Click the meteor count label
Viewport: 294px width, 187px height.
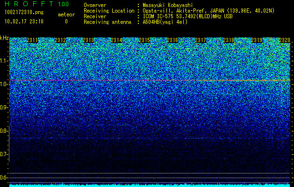66,14
